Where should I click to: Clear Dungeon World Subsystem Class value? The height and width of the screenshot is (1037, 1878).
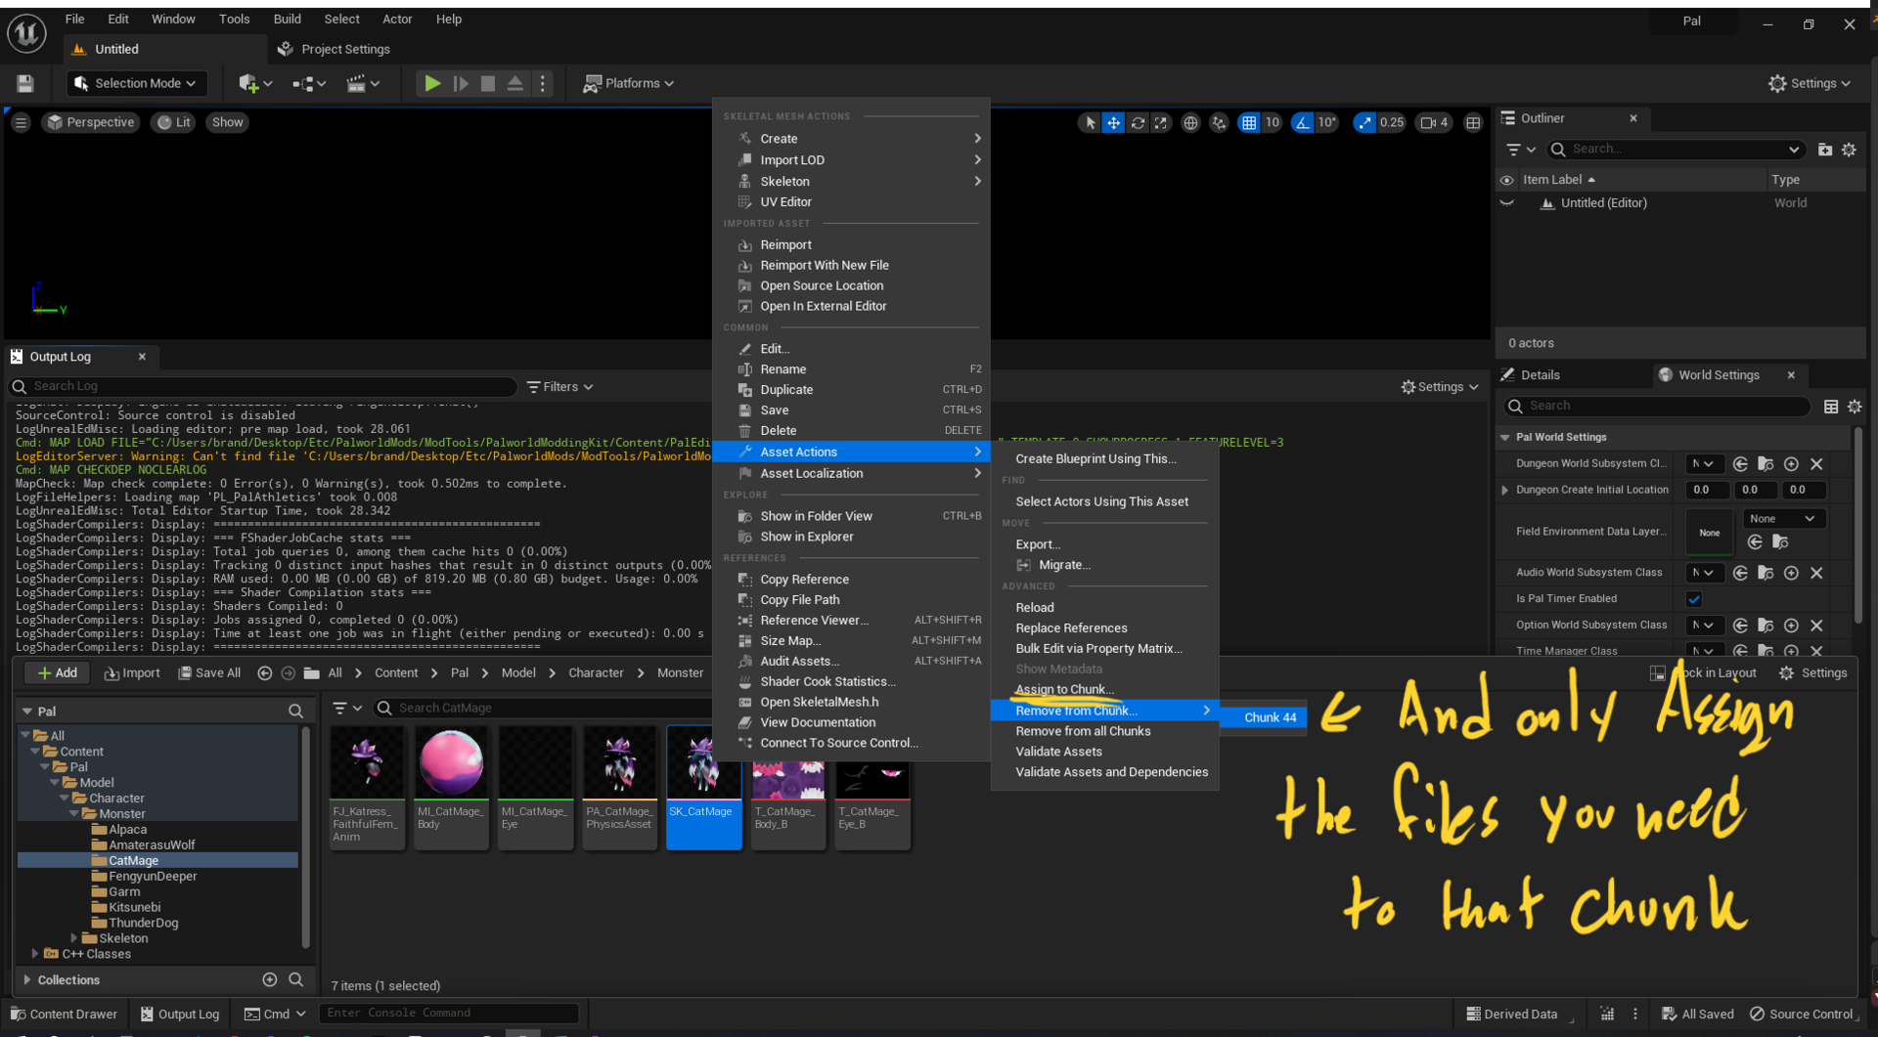[x=1816, y=464]
